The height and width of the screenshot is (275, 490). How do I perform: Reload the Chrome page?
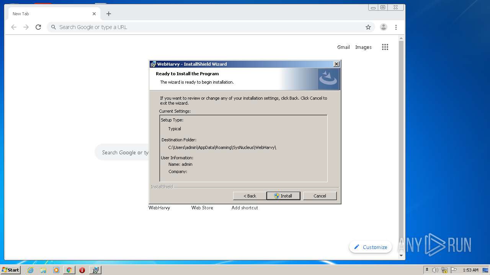click(38, 27)
